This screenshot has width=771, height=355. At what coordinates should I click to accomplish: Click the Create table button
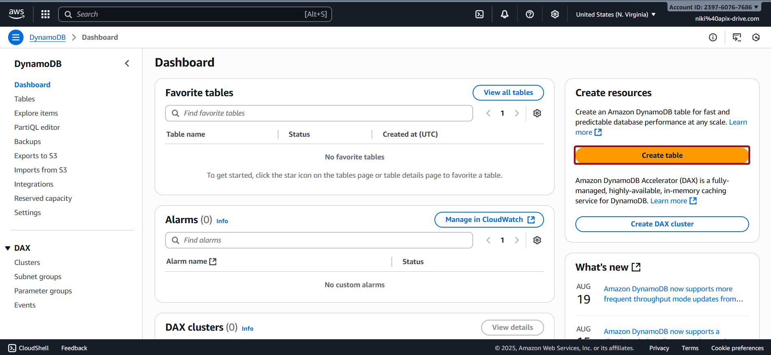tap(662, 155)
